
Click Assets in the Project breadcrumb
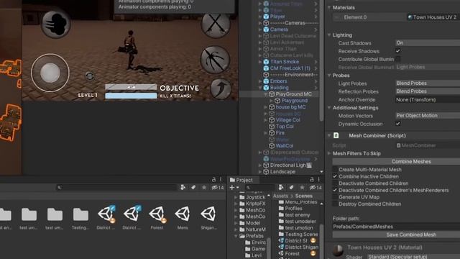(280, 196)
